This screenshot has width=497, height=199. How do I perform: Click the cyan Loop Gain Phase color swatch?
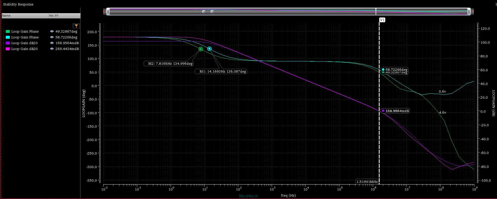click(x=8, y=37)
